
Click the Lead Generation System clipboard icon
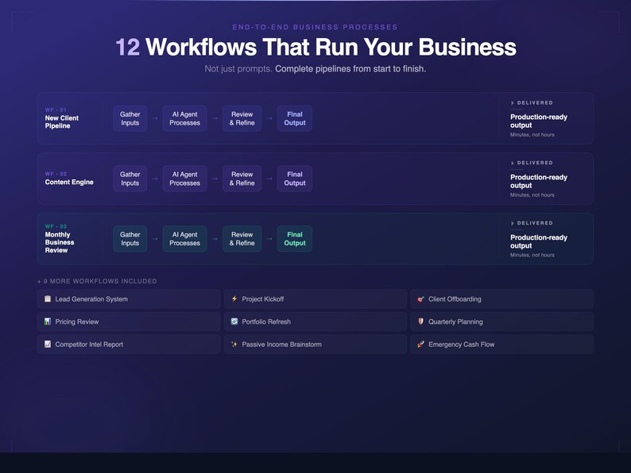pyautogui.click(x=48, y=298)
